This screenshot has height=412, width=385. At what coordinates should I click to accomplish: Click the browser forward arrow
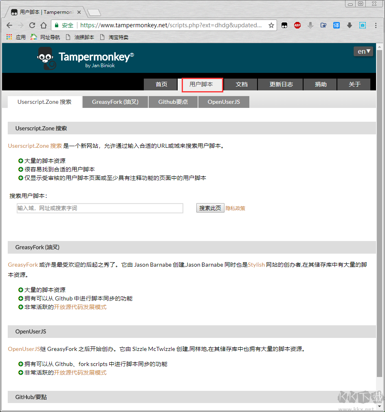[x=21, y=25]
